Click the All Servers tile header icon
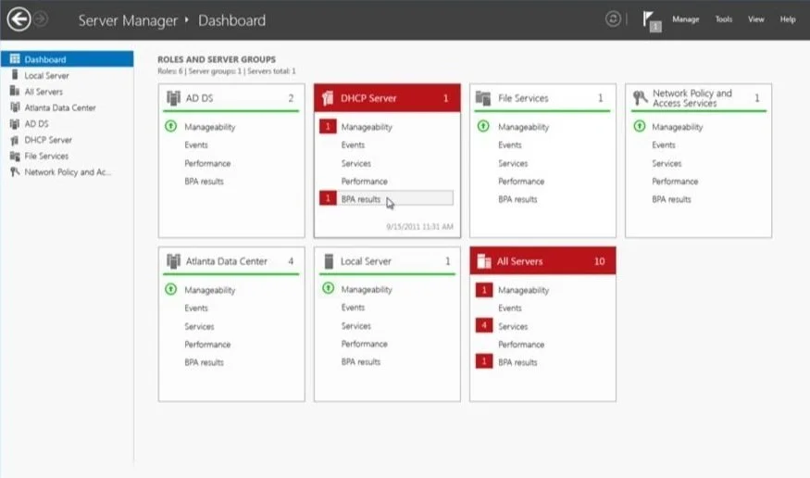The width and height of the screenshot is (810, 478). [484, 261]
